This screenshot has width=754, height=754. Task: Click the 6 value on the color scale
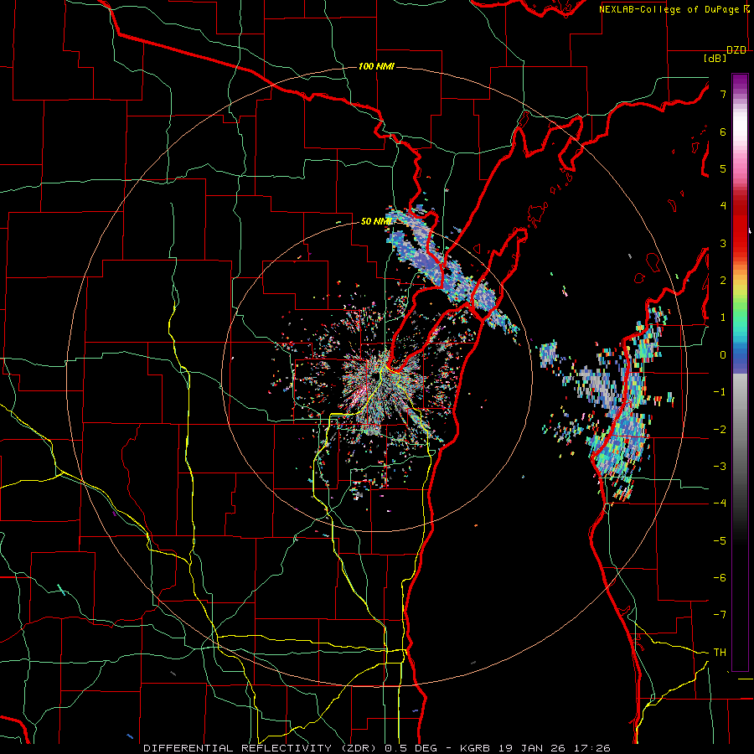pyautogui.click(x=723, y=132)
